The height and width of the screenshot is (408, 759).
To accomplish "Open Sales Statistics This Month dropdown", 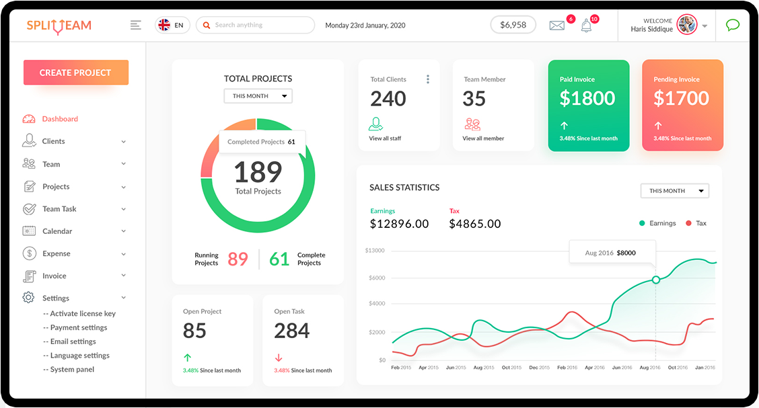I will (674, 191).
